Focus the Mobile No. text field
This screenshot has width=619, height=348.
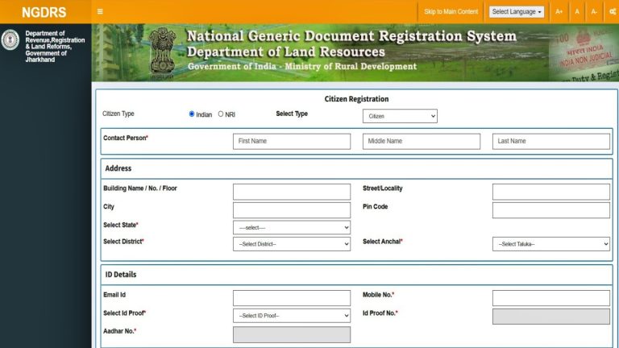coord(551,298)
